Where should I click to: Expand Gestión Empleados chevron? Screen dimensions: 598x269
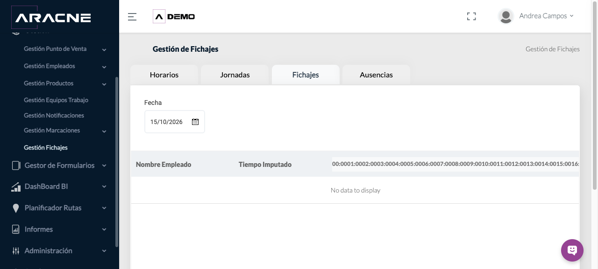pyautogui.click(x=104, y=67)
